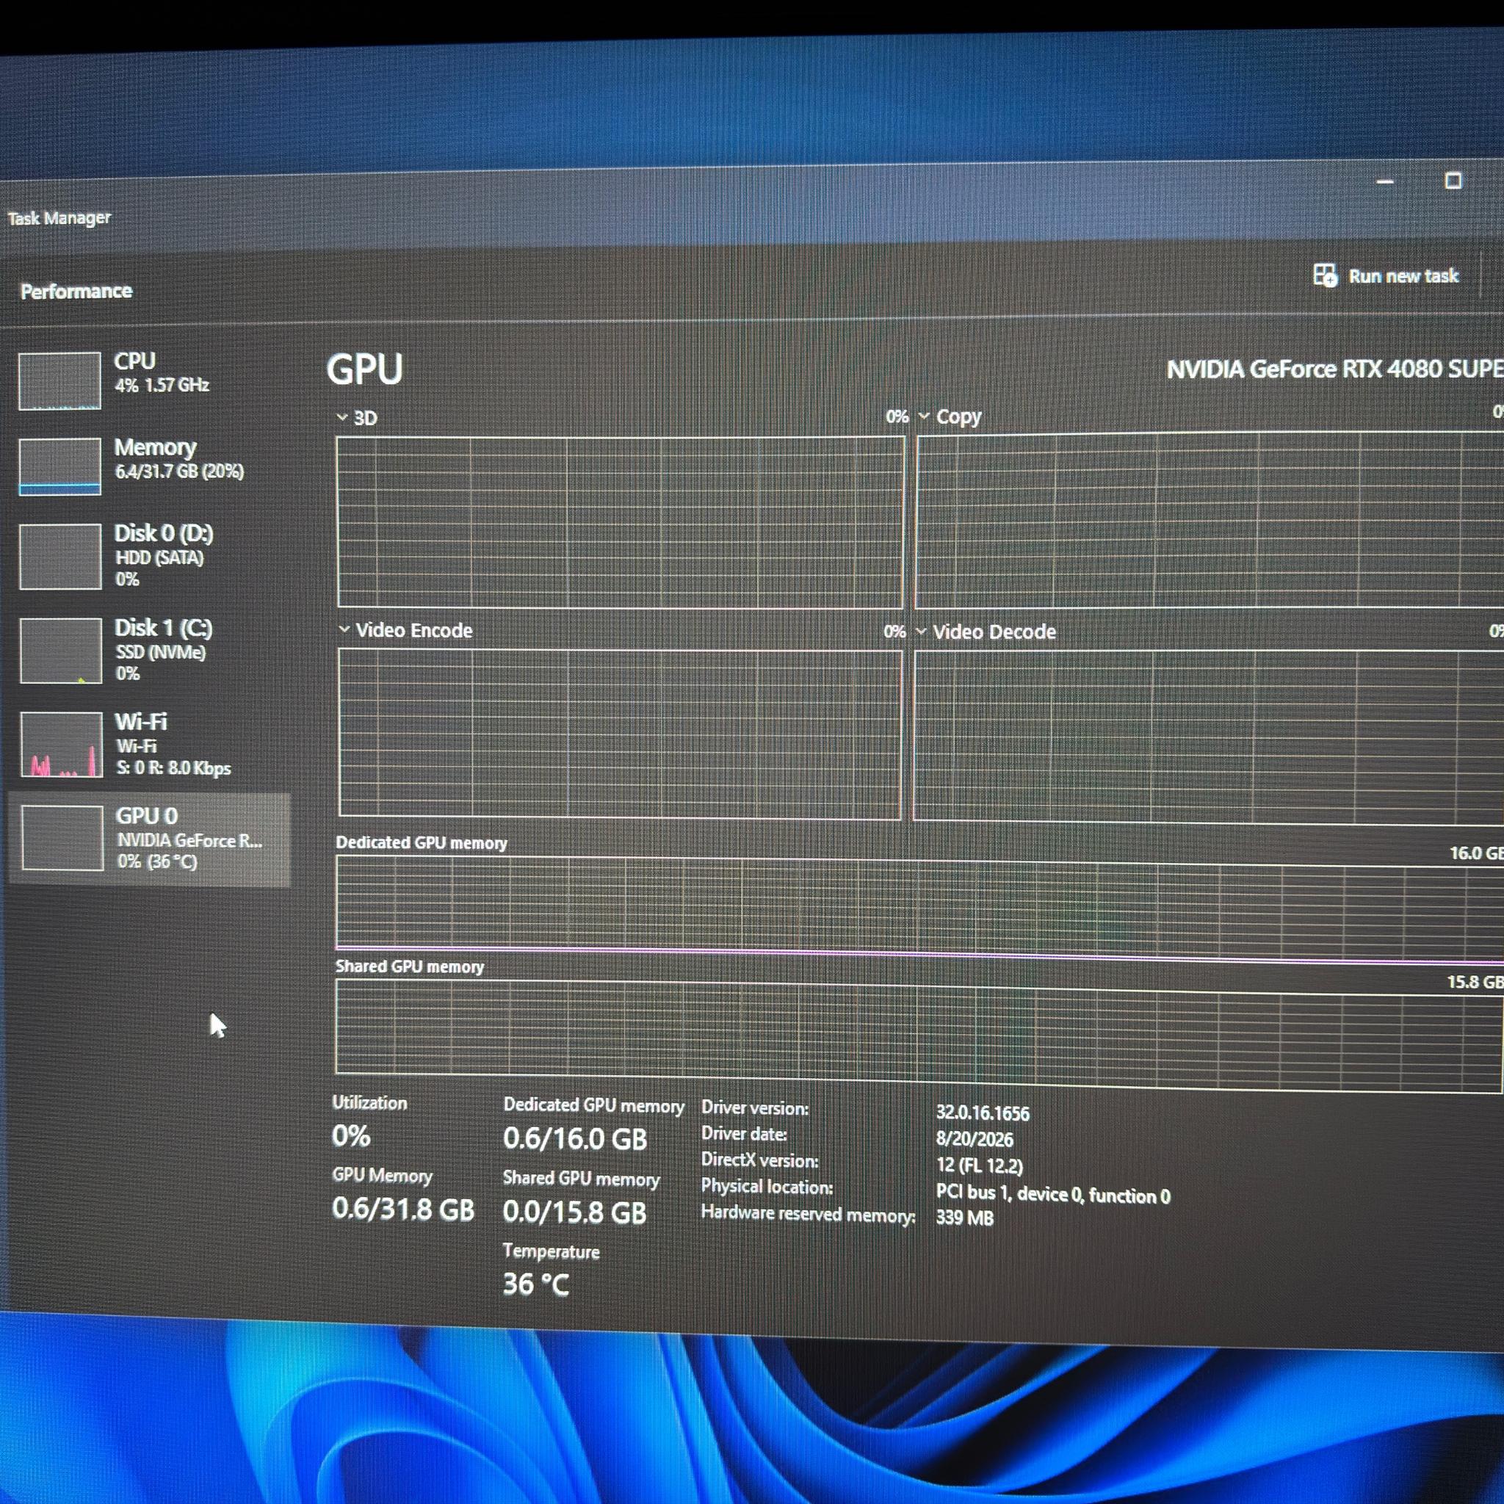Click the Wi-Fi mini graph thumbnail
The height and width of the screenshot is (1504, 1504).
pyautogui.click(x=62, y=744)
